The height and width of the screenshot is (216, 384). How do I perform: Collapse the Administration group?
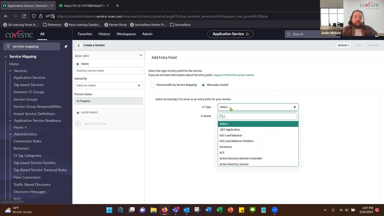10,134
